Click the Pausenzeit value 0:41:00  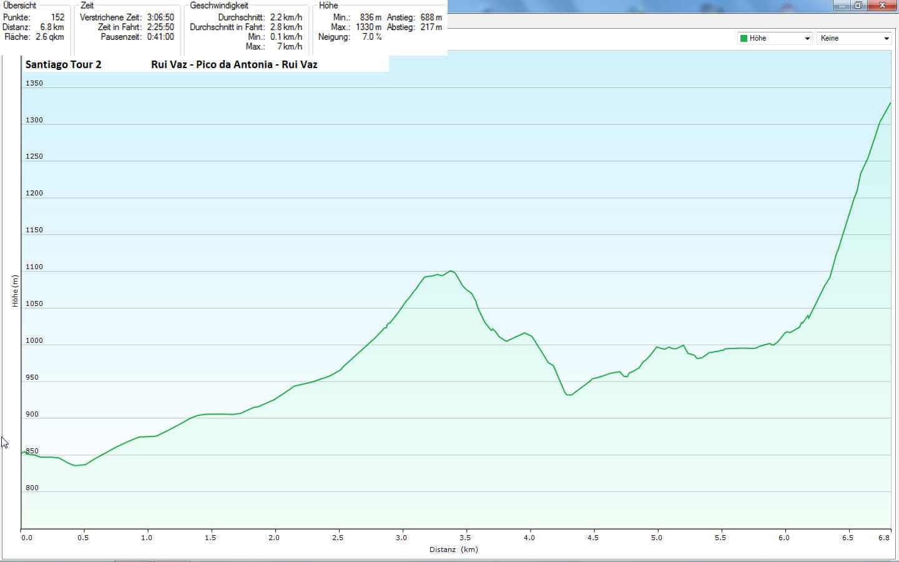click(x=160, y=37)
